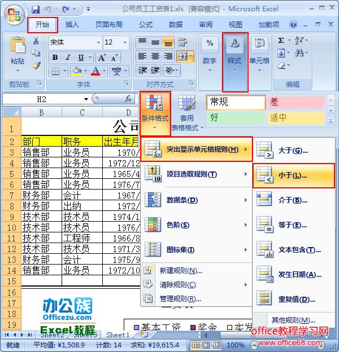Click the AutoSum sigma icon
This screenshot has width=339, height=352.
[281, 41]
